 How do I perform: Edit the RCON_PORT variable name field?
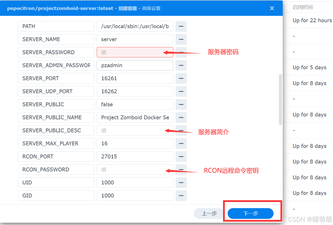[56, 157]
